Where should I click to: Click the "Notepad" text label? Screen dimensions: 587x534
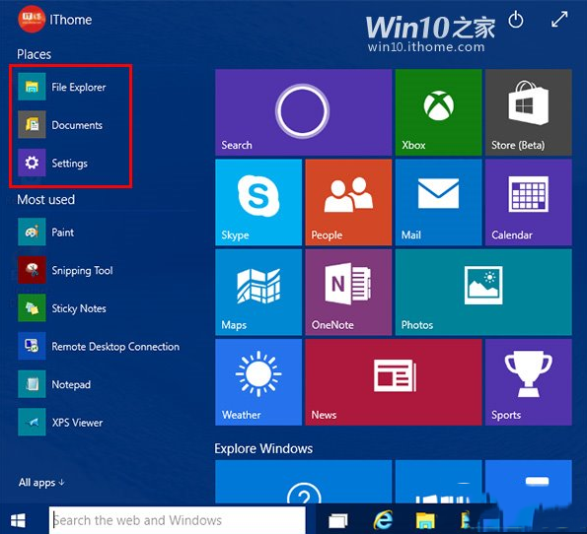point(71,384)
